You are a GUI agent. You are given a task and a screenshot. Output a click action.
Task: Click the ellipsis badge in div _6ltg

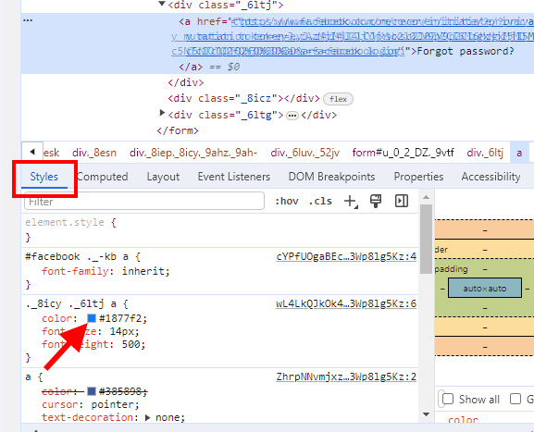(292, 116)
